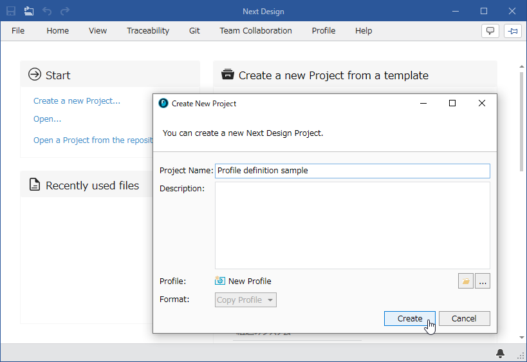Click the Cancel button
The width and height of the screenshot is (527, 362).
pyautogui.click(x=464, y=319)
